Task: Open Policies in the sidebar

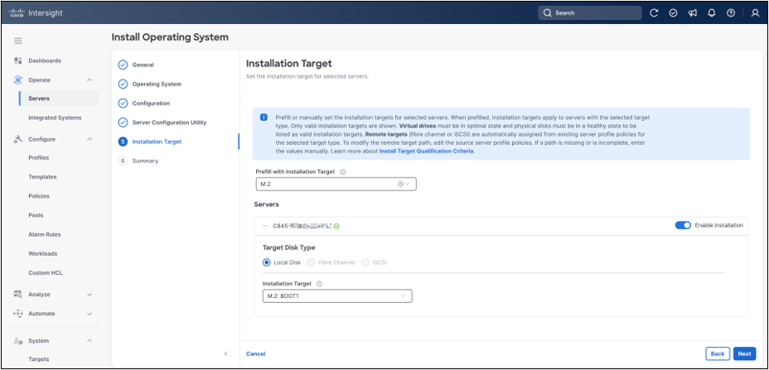Action: [39, 196]
